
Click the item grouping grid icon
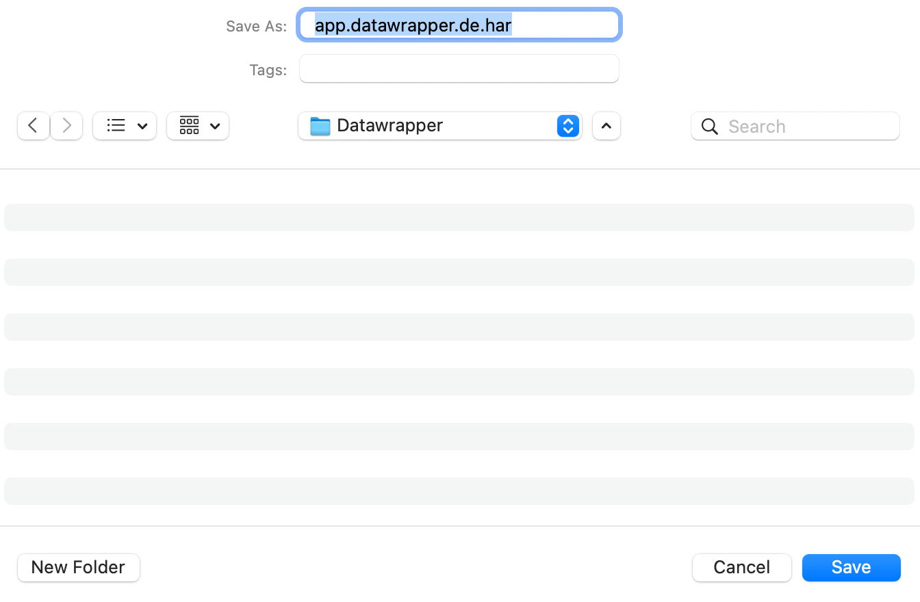[x=190, y=126]
